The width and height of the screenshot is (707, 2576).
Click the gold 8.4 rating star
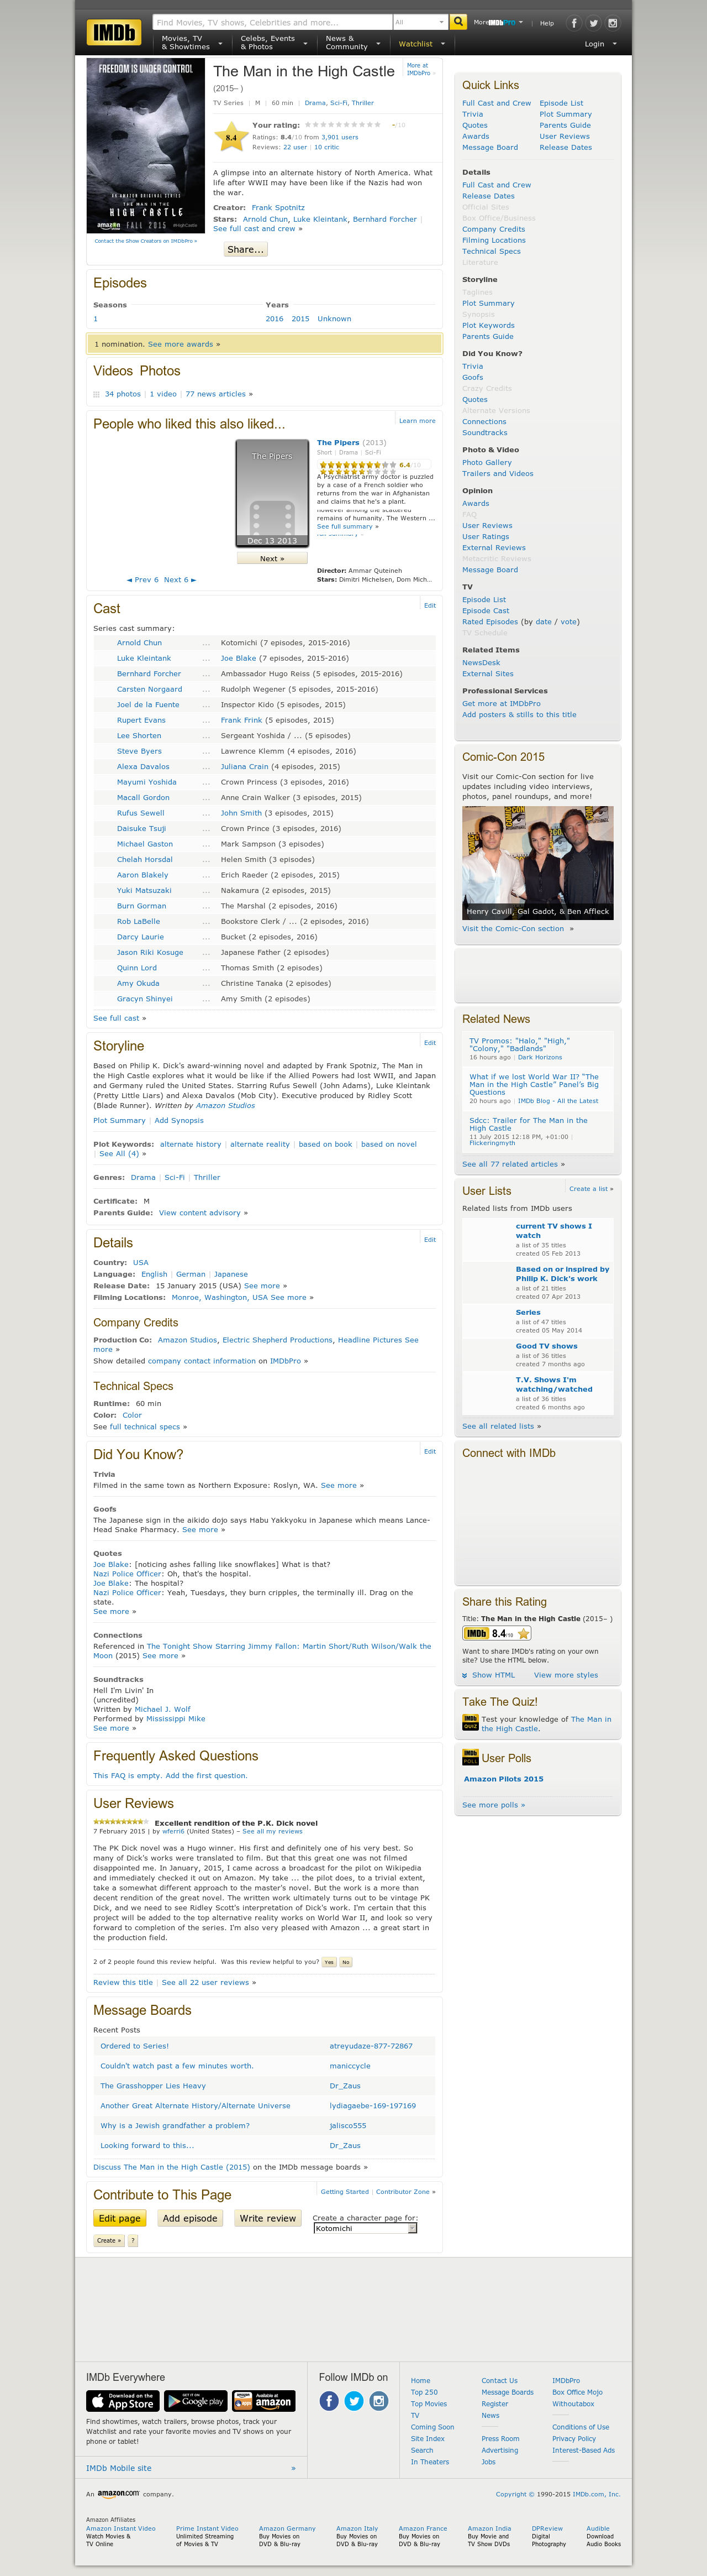pyautogui.click(x=231, y=137)
